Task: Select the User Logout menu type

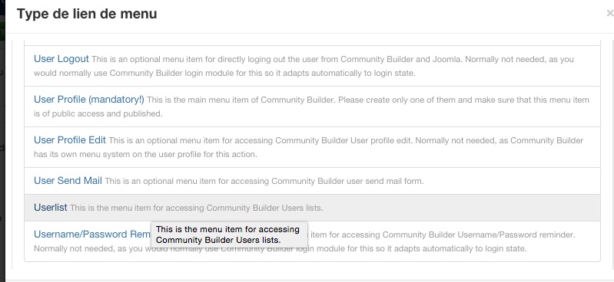Action: tap(61, 59)
